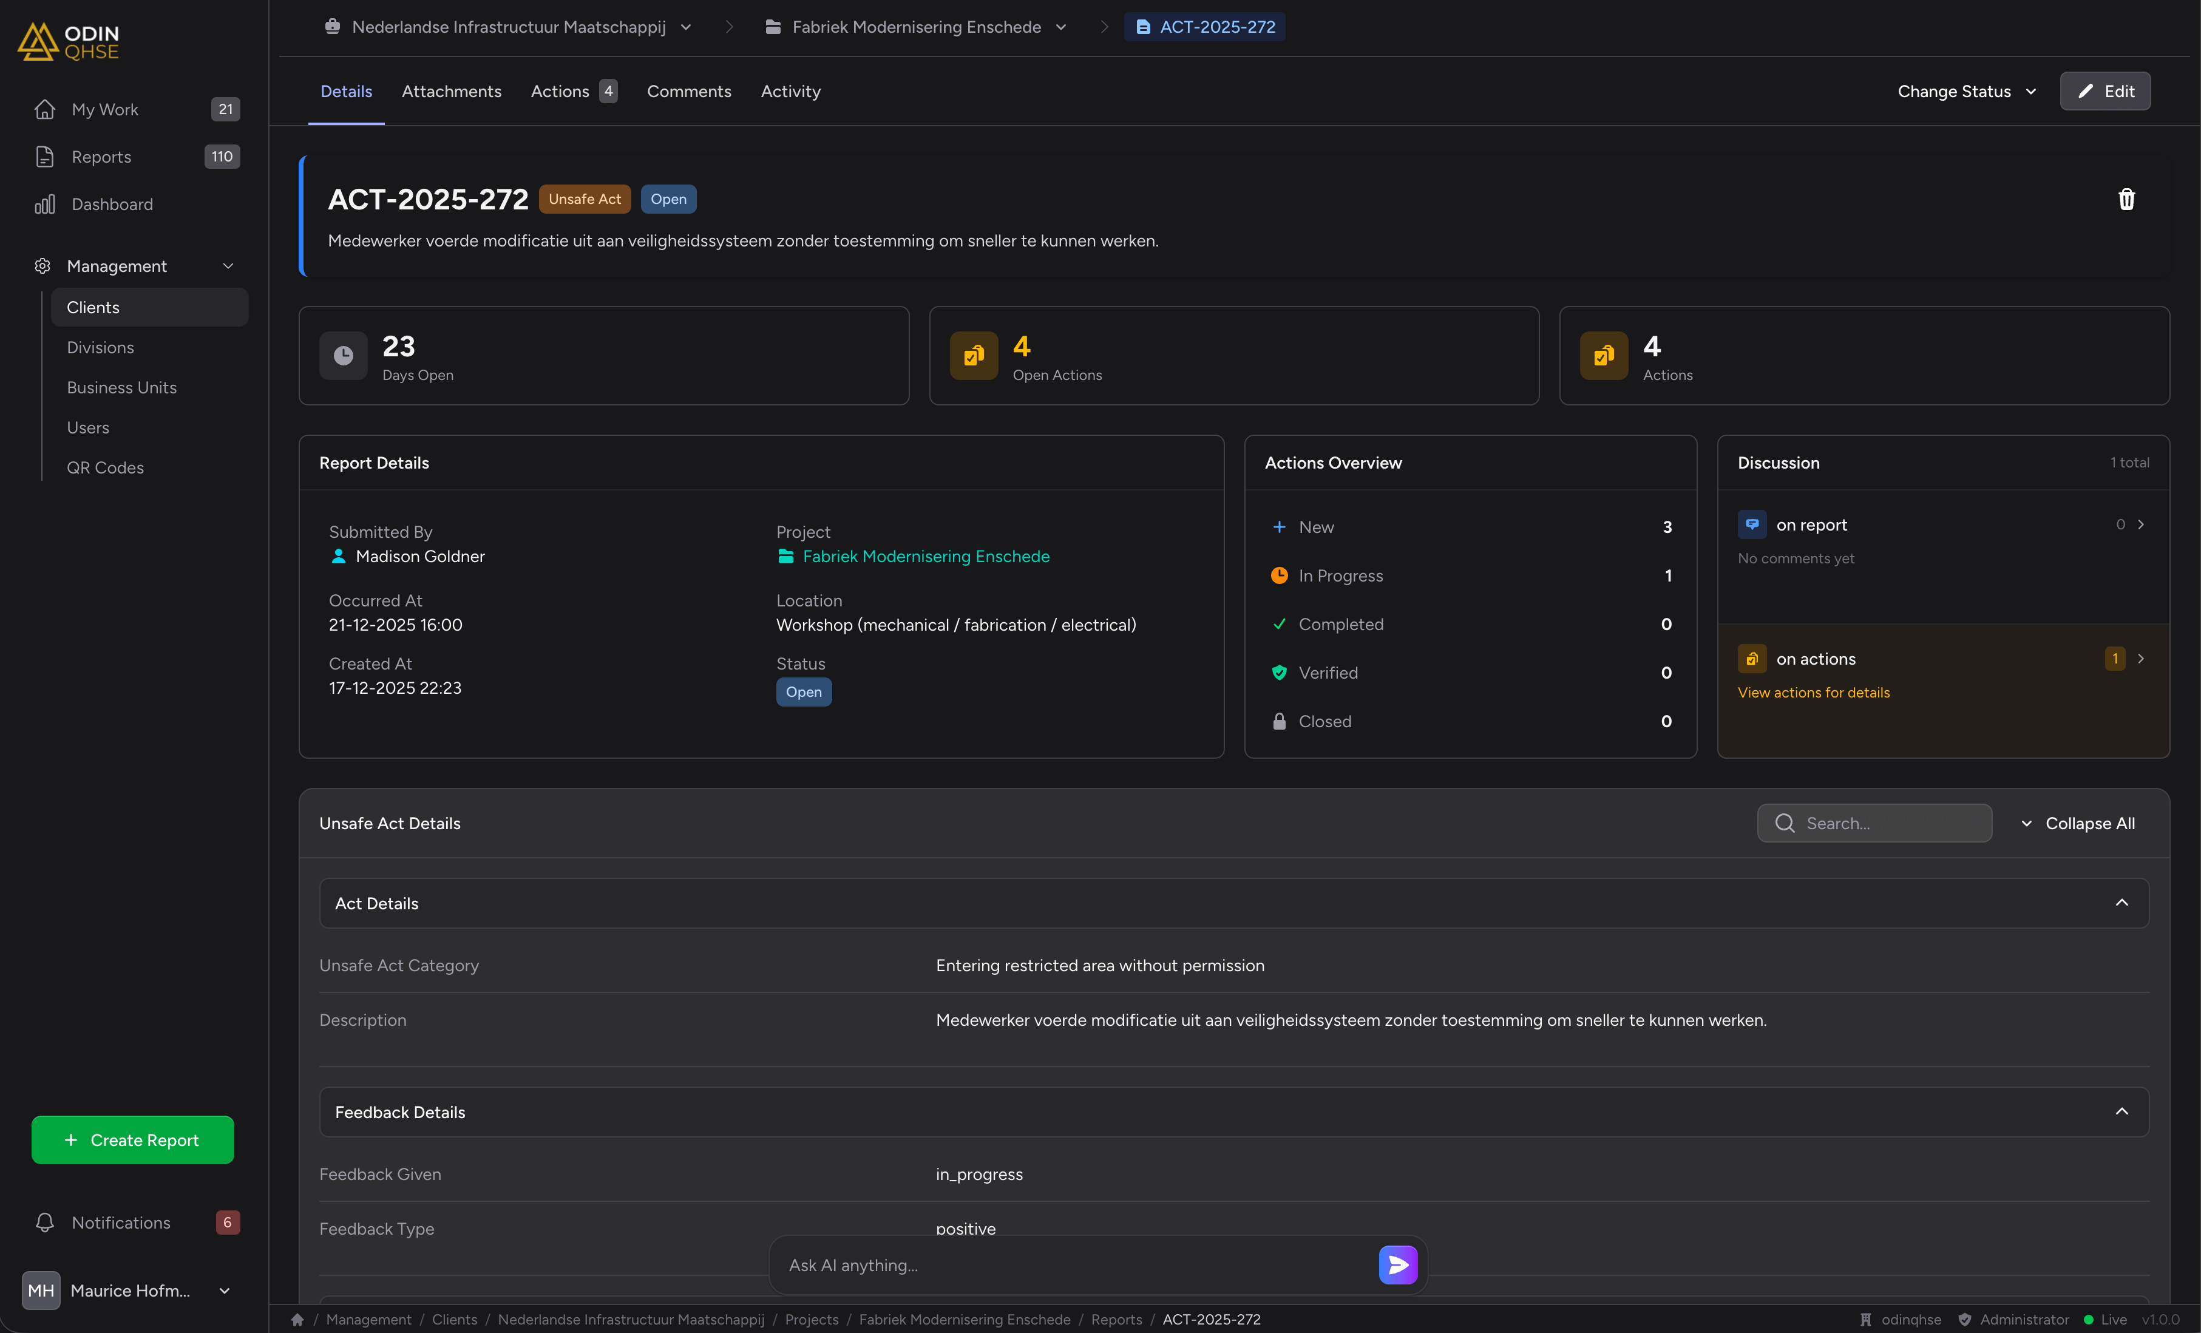
Task: Open Fabriek Modernisering Enschede project link
Action: [926, 557]
